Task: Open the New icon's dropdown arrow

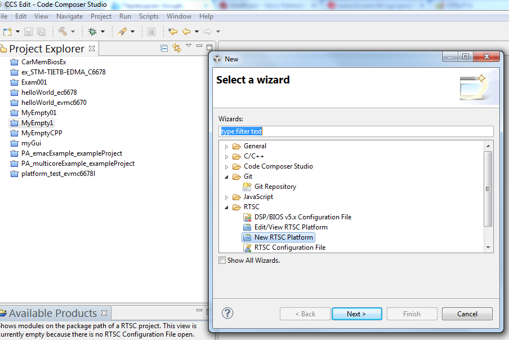Action: click(x=17, y=32)
